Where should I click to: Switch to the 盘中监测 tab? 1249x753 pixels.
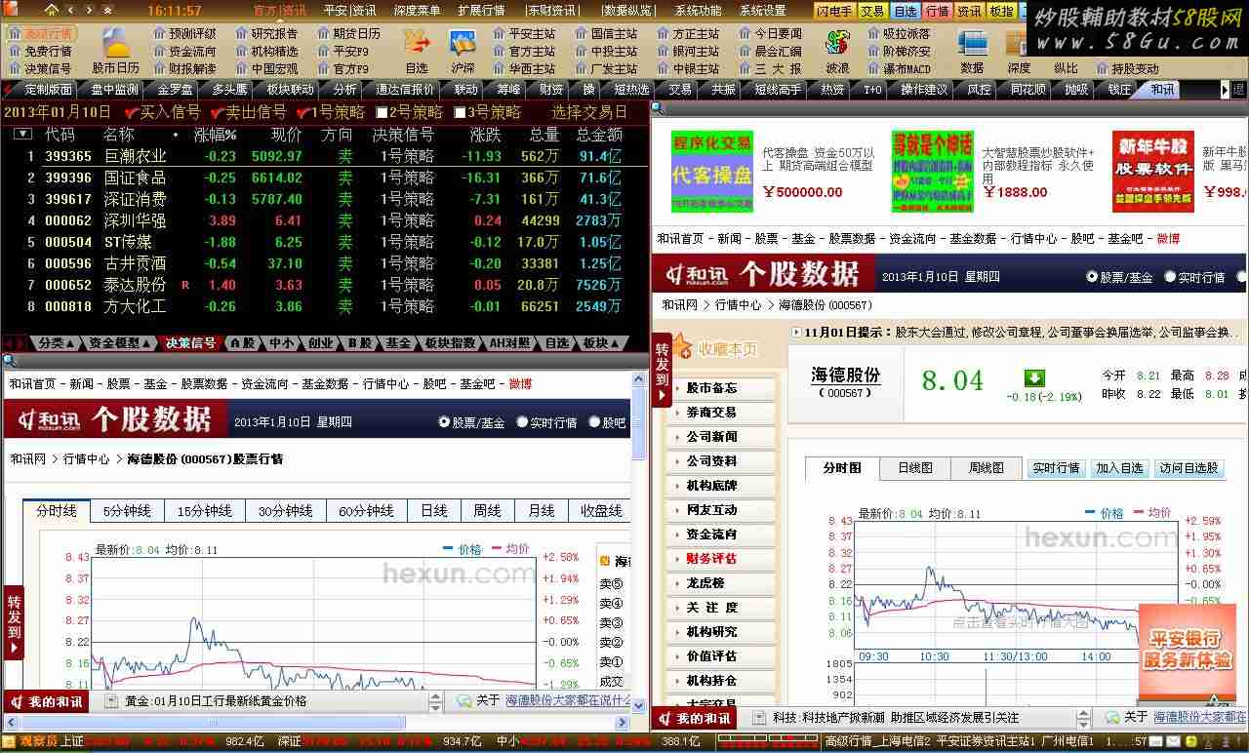click(x=114, y=90)
